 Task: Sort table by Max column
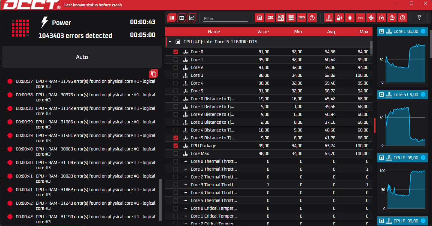364,32
